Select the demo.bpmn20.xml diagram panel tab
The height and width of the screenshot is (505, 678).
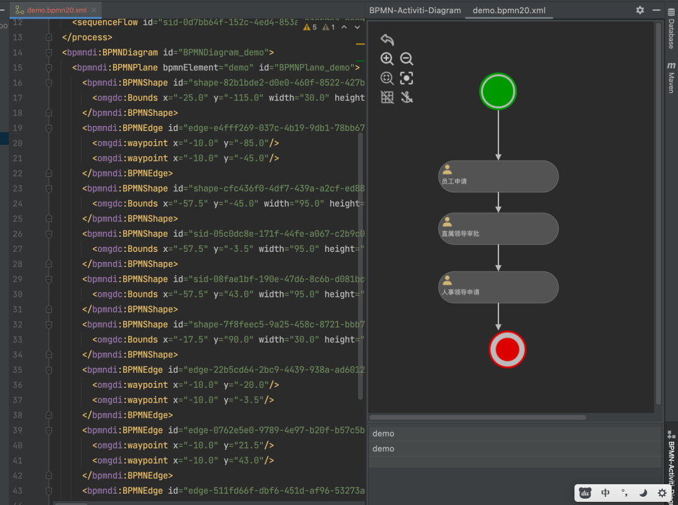(x=509, y=11)
